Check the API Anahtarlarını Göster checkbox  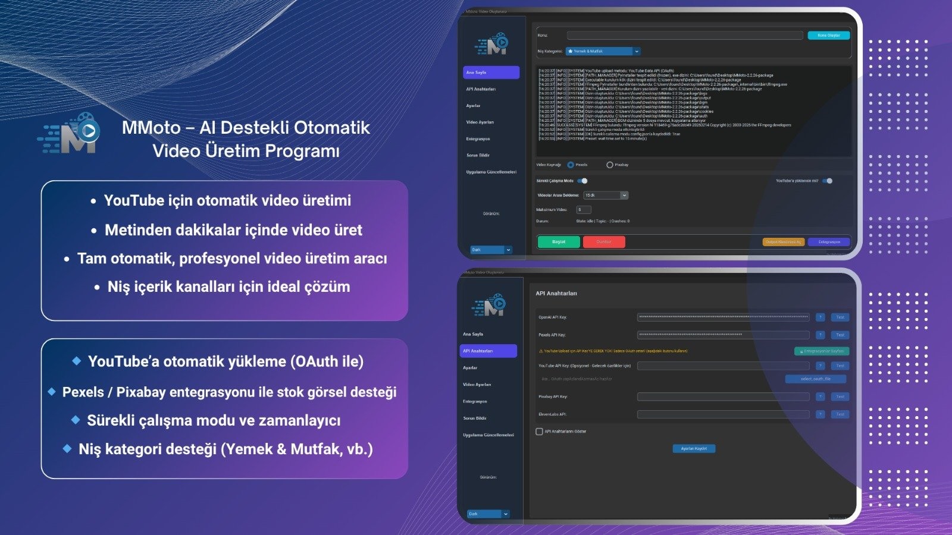[539, 432]
